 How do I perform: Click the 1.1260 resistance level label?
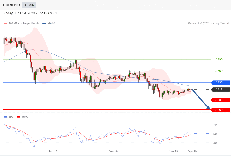[x=218, y=71]
